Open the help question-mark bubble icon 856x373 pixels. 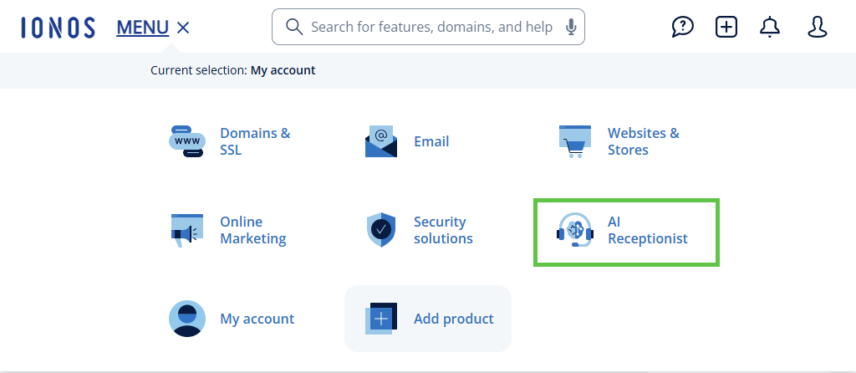click(683, 27)
